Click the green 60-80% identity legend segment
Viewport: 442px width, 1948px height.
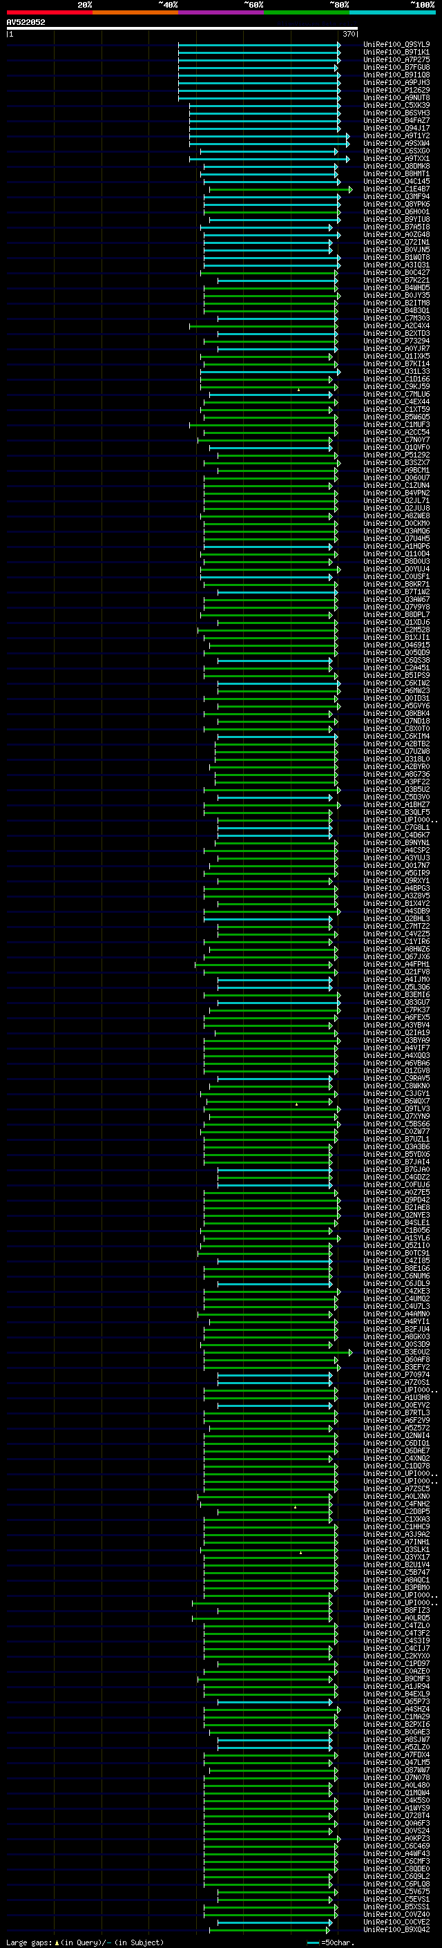pos(307,13)
